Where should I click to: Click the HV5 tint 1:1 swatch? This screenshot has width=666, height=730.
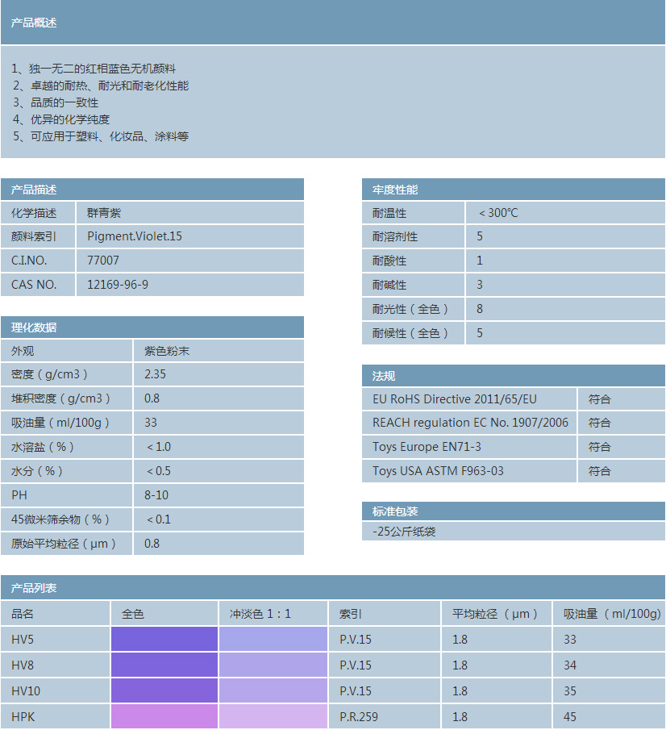pyautogui.click(x=273, y=639)
